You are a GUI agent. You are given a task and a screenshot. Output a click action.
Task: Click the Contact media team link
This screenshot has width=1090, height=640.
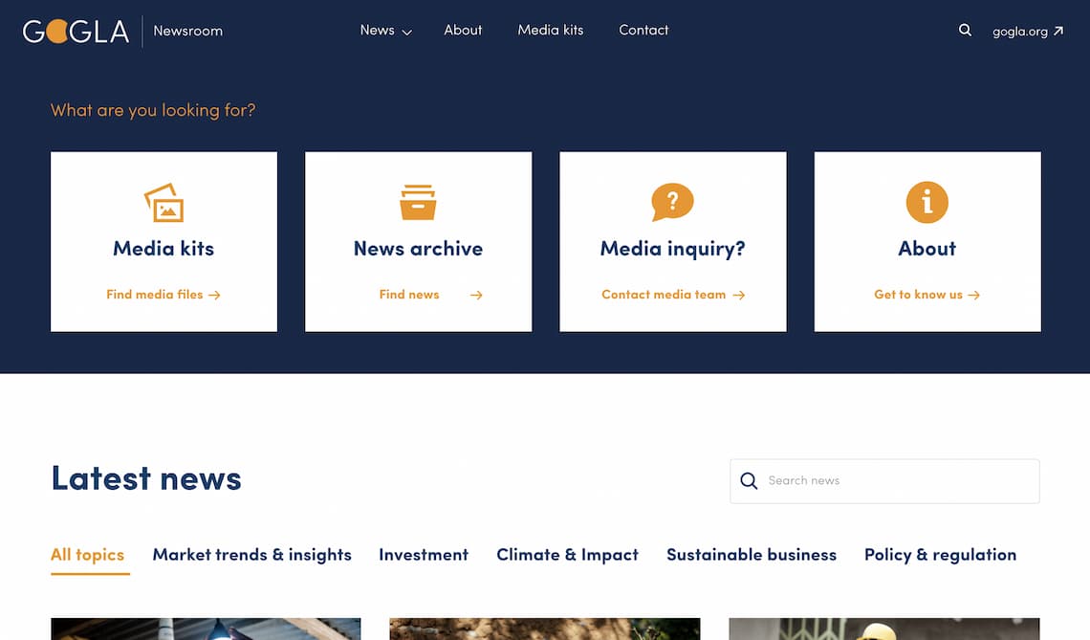(x=672, y=295)
